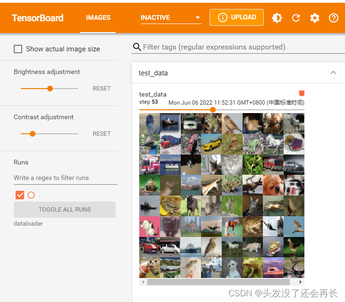Click the 'dataloader' log directory text

pos(28,224)
